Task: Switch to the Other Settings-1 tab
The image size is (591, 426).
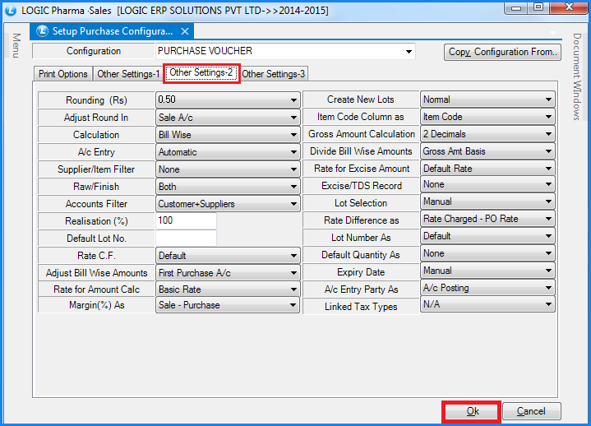Action: point(128,74)
